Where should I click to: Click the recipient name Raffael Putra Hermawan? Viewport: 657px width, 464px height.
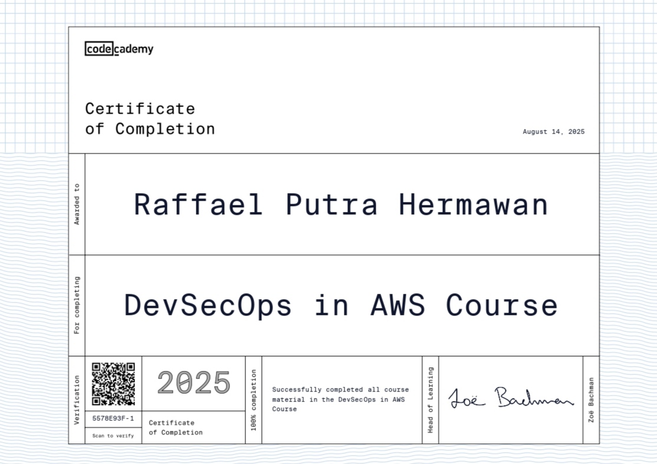pyautogui.click(x=340, y=204)
